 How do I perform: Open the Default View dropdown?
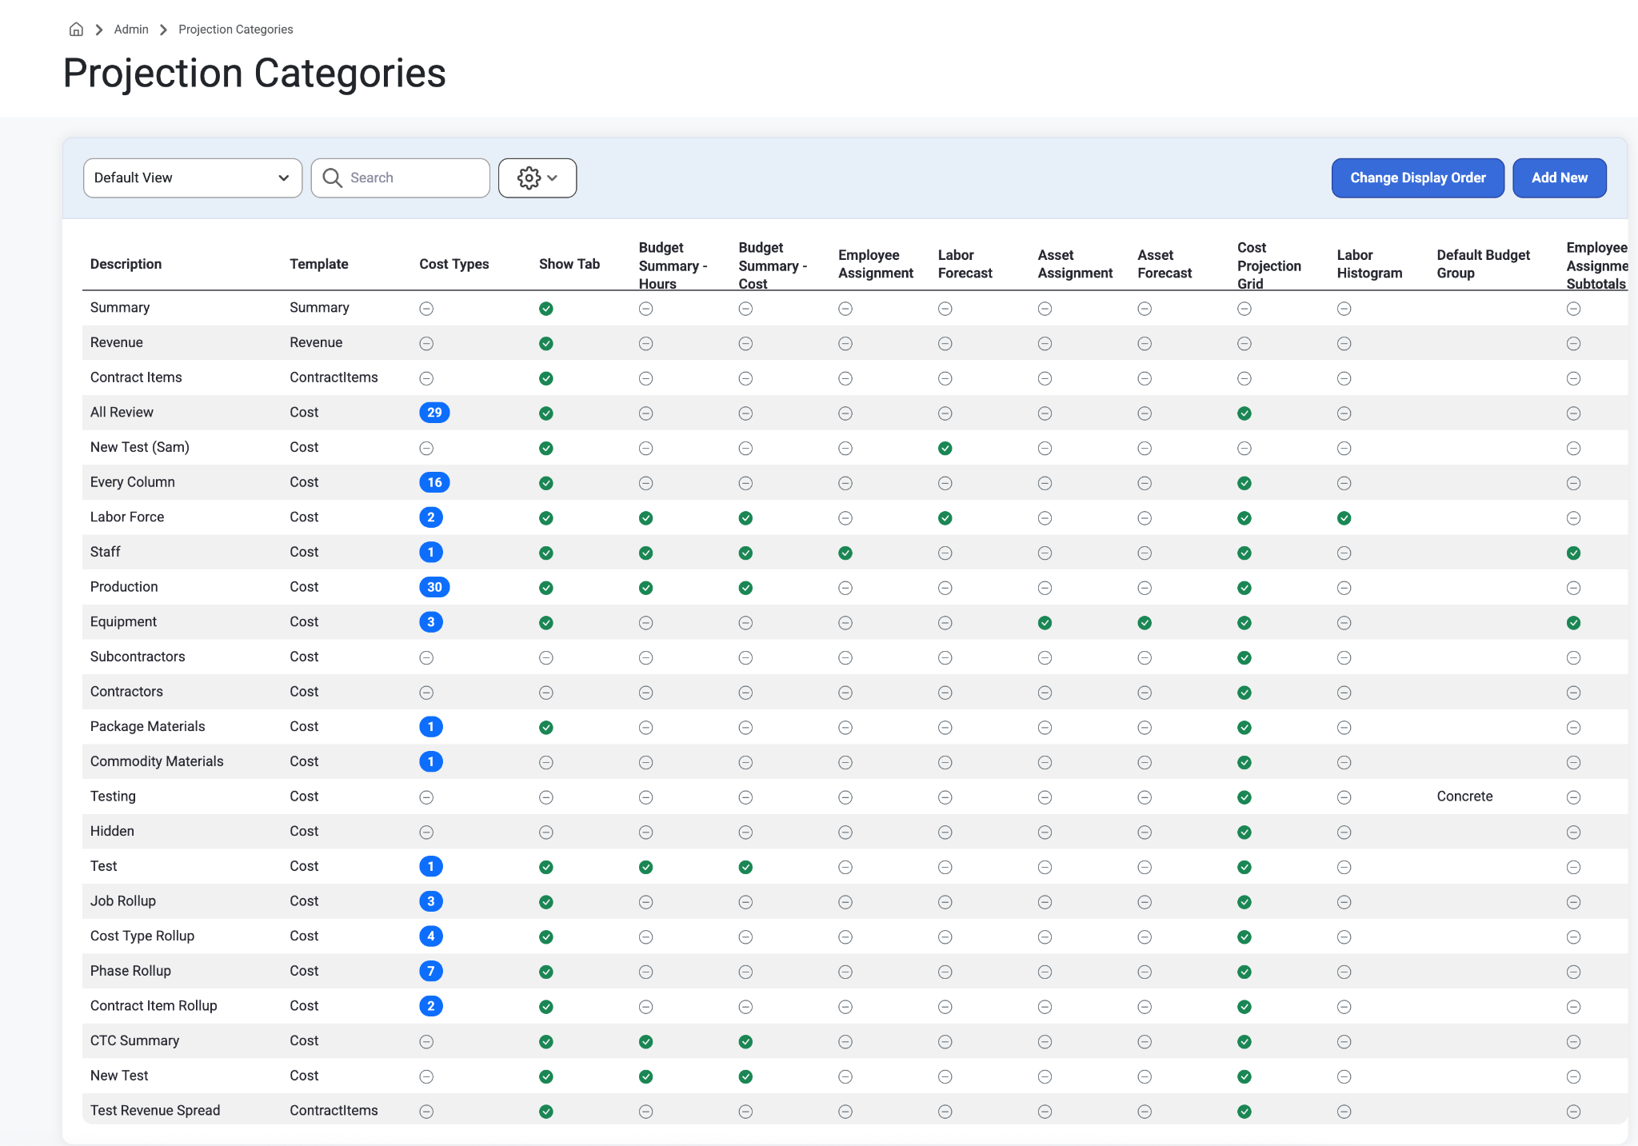point(193,178)
